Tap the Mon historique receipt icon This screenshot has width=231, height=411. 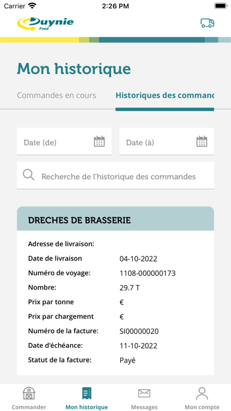click(x=87, y=393)
